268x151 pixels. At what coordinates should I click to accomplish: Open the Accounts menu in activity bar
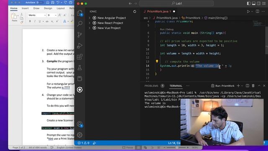[x=80, y=124]
